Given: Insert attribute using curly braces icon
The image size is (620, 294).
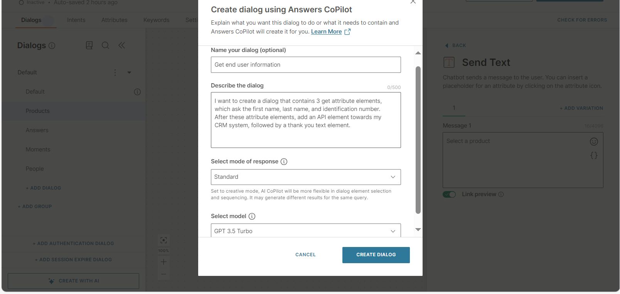Looking at the screenshot, I should click(x=594, y=155).
